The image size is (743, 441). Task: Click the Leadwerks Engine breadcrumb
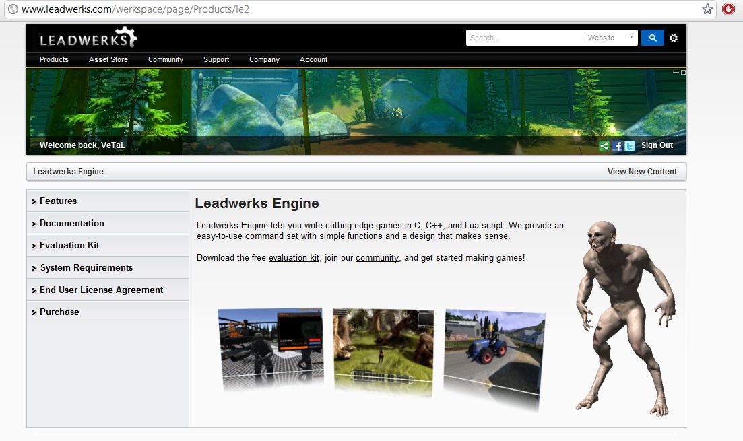[68, 172]
